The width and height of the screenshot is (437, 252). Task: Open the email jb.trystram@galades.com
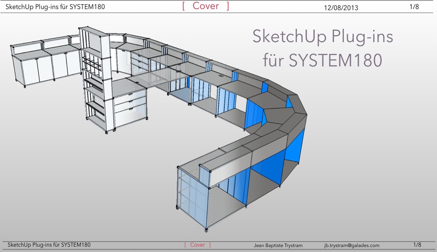pos(352,245)
